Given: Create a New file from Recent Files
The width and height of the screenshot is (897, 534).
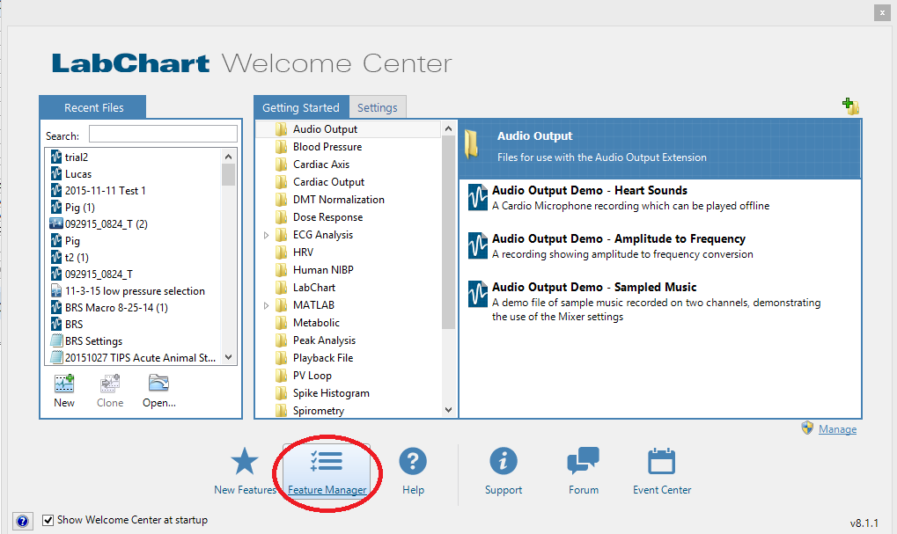Looking at the screenshot, I should (x=64, y=384).
